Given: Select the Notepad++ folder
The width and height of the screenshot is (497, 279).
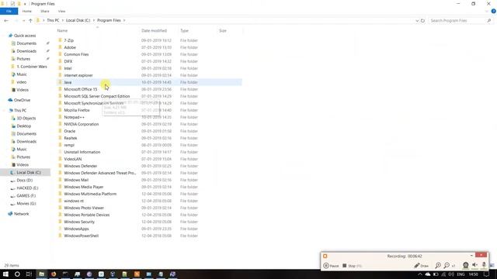Looking at the screenshot, I should [x=75, y=117].
